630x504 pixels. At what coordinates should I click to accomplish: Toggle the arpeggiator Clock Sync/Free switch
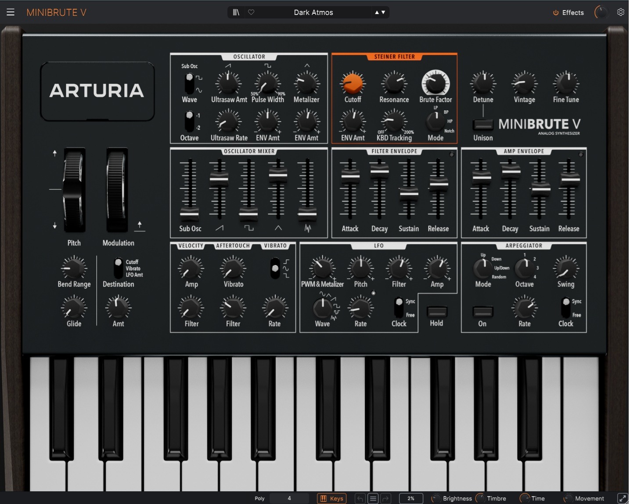[x=566, y=308]
